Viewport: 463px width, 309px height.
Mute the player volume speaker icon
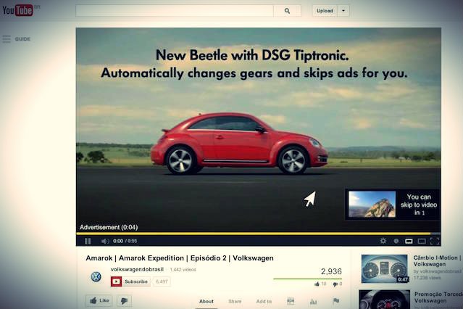pyautogui.click(x=105, y=241)
